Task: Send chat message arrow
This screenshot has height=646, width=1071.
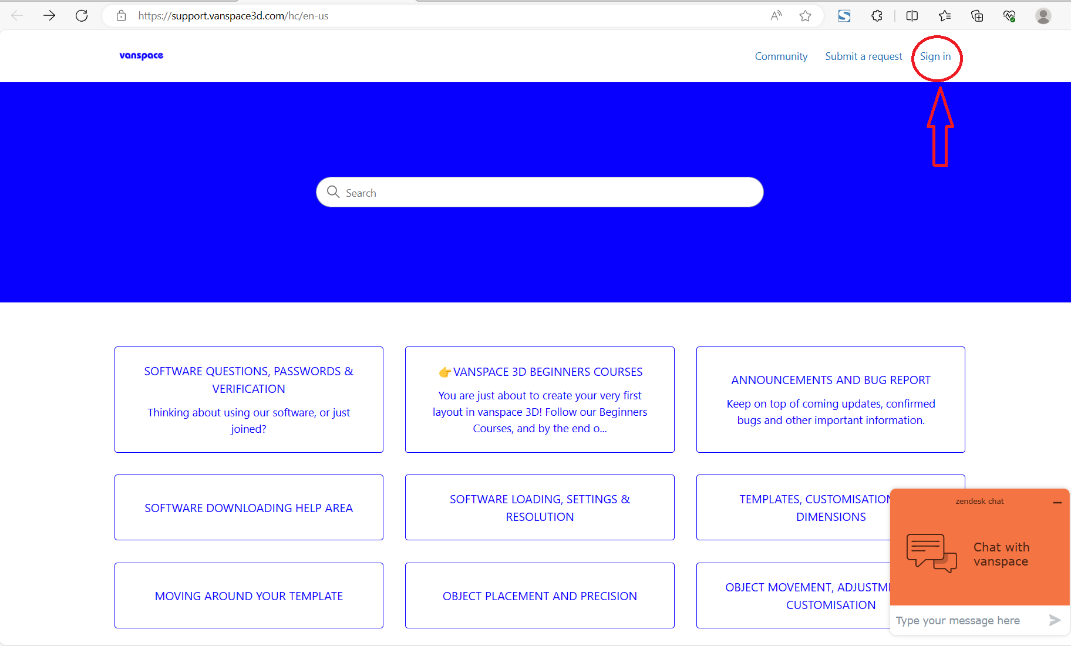Action: point(1055,620)
